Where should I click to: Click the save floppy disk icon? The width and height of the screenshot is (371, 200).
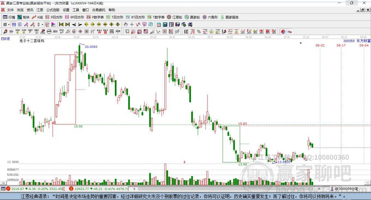[x=178, y=25]
